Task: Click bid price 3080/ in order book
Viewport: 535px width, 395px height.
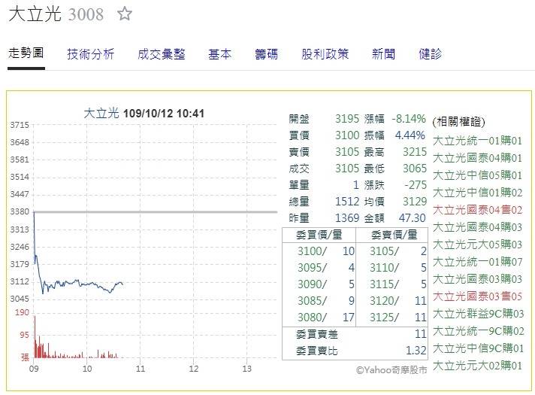Action: pos(312,318)
